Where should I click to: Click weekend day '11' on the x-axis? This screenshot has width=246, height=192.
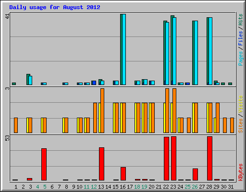pos(86,187)
